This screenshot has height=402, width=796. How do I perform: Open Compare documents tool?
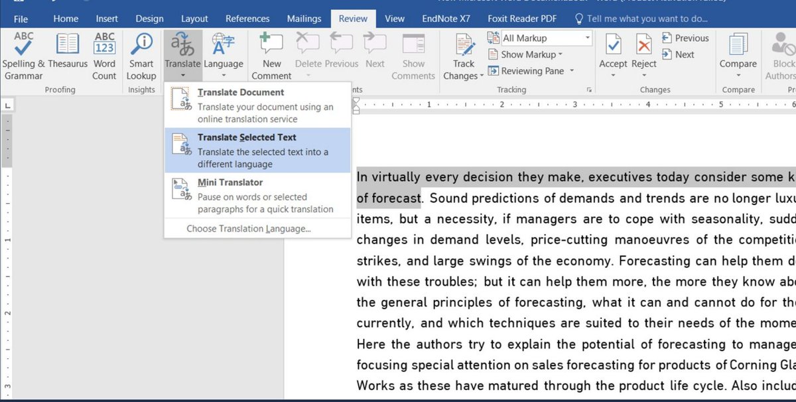point(738,50)
